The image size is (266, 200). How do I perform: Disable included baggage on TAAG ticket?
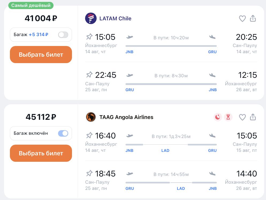[63, 133]
